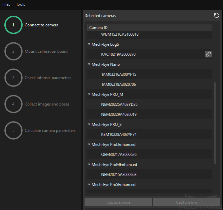Click the Mech-Eye ProMEnhanced group label
The width and height of the screenshot is (223, 210).
[x=114, y=165]
